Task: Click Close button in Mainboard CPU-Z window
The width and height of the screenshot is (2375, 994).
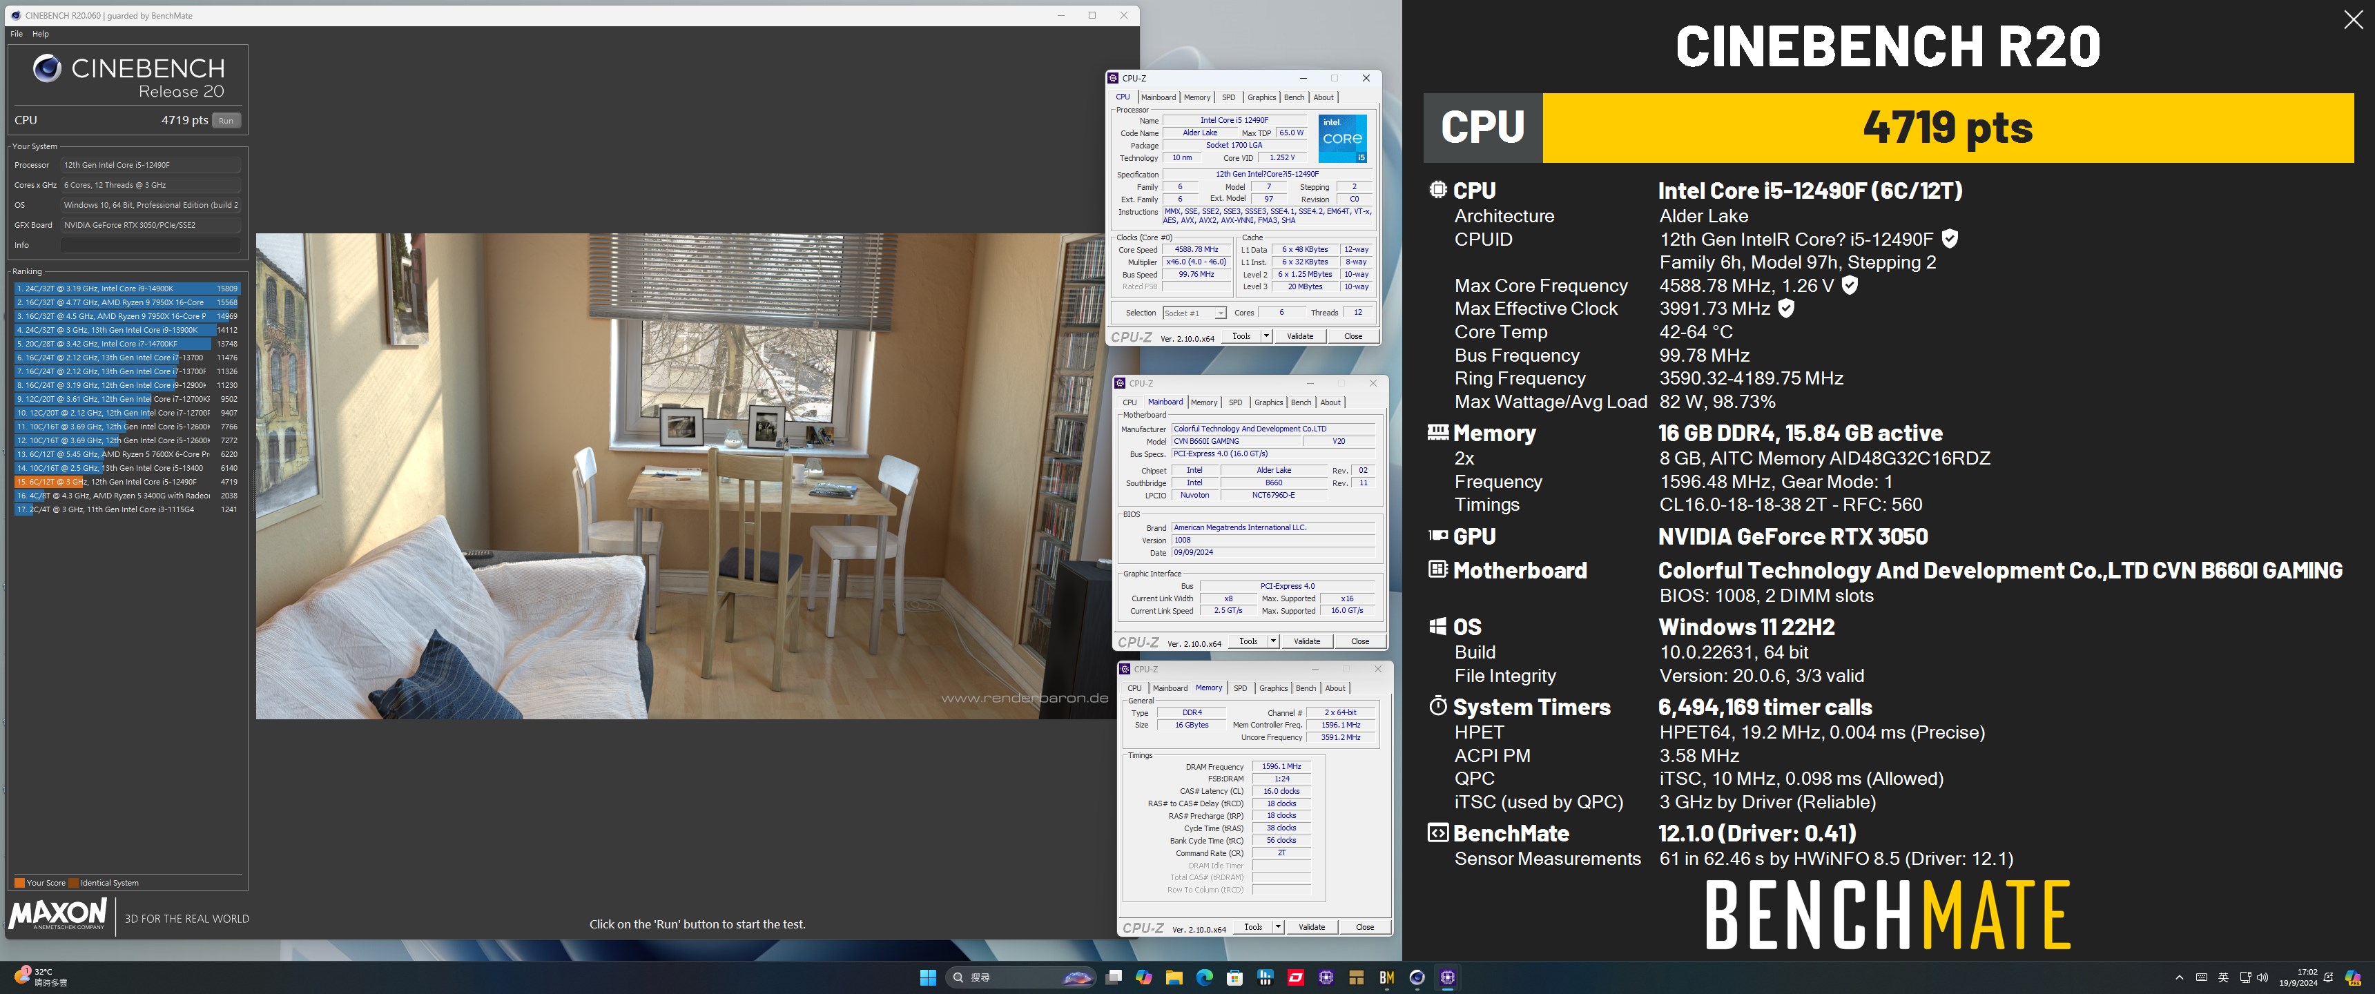Action: point(1360,641)
